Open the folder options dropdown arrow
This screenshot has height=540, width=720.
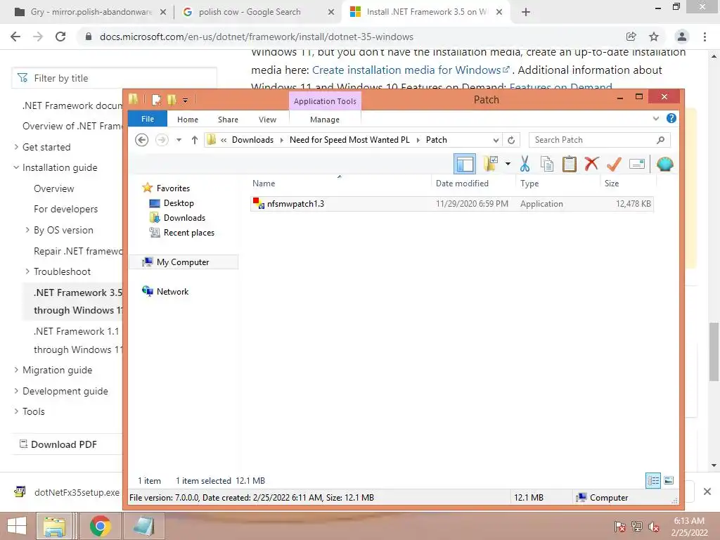(x=508, y=164)
